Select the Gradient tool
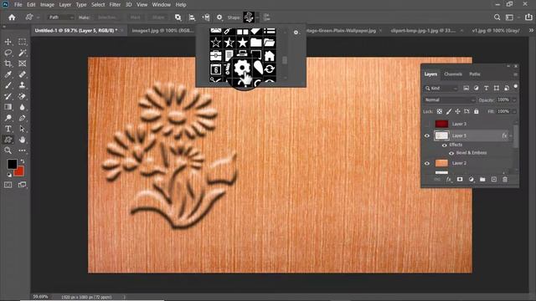The image size is (536, 301). [8, 107]
